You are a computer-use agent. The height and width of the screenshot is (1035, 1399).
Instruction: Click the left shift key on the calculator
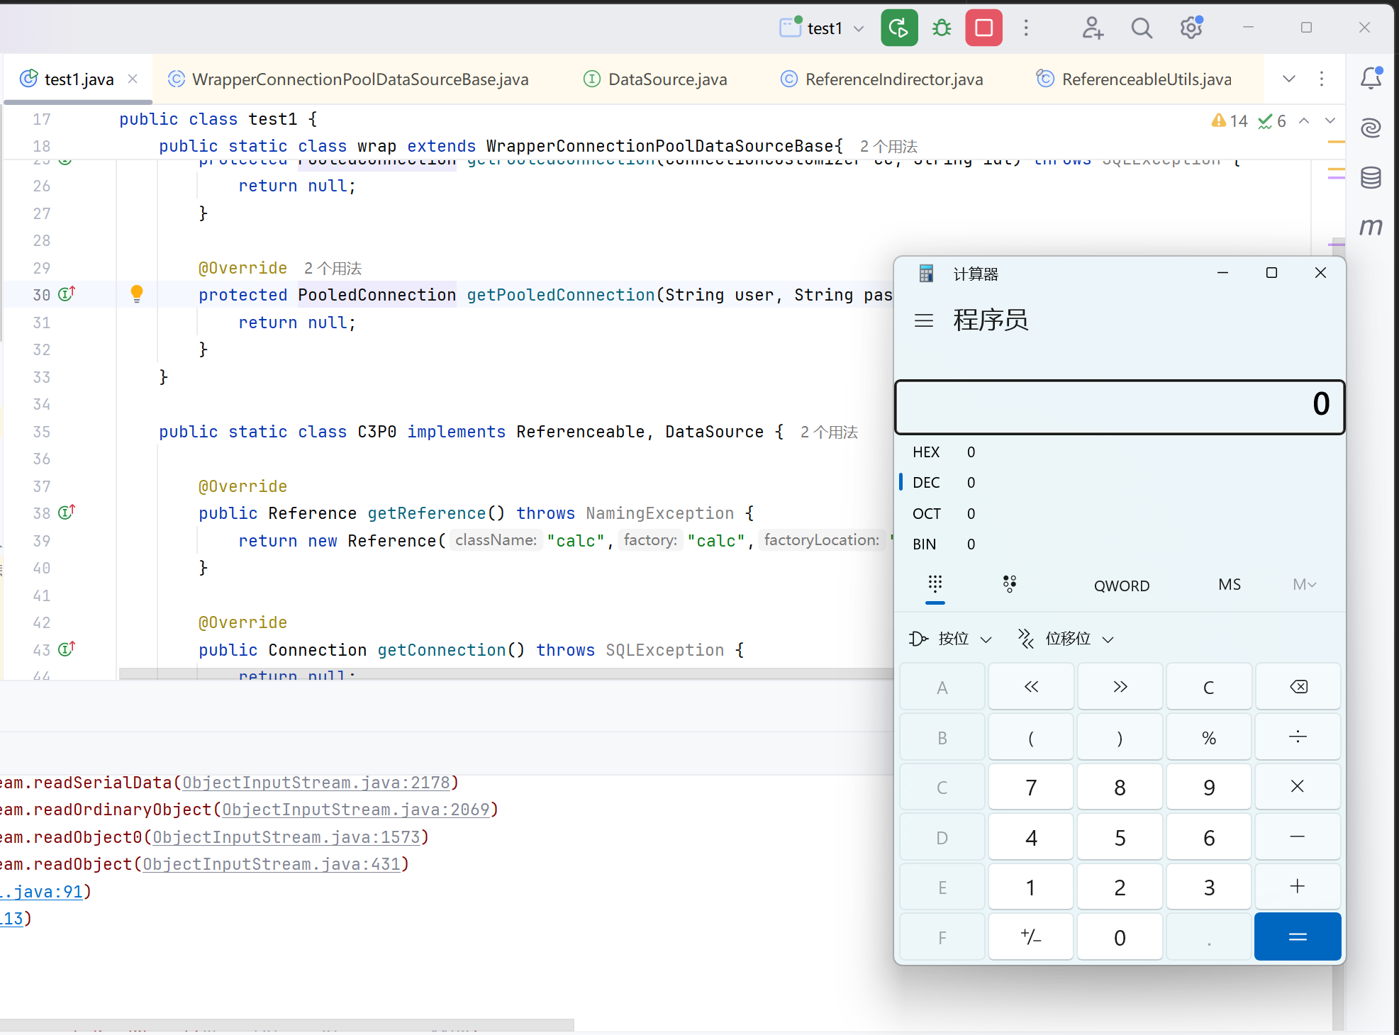coord(1031,686)
